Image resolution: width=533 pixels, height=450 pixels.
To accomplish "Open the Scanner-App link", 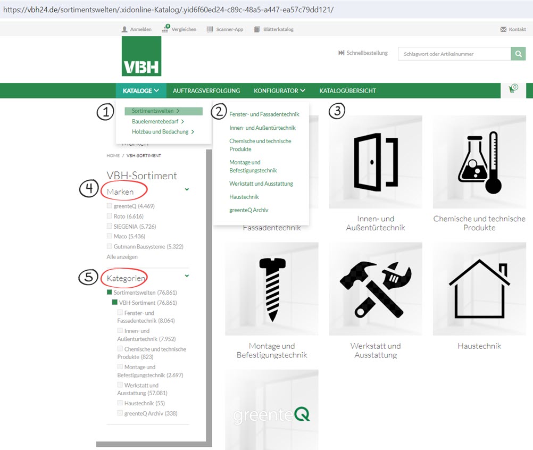I will tap(230, 30).
